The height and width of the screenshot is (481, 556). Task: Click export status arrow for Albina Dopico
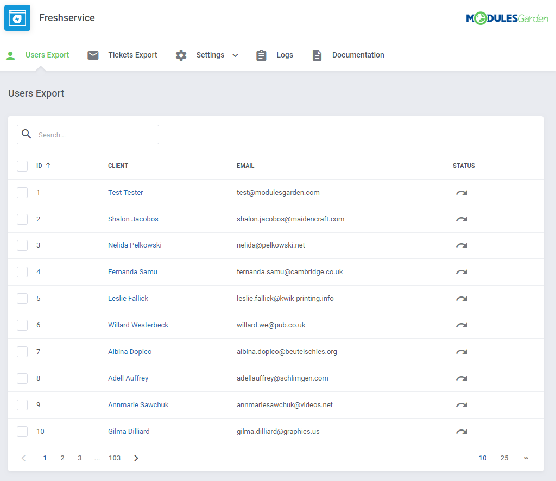click(462, 352)
